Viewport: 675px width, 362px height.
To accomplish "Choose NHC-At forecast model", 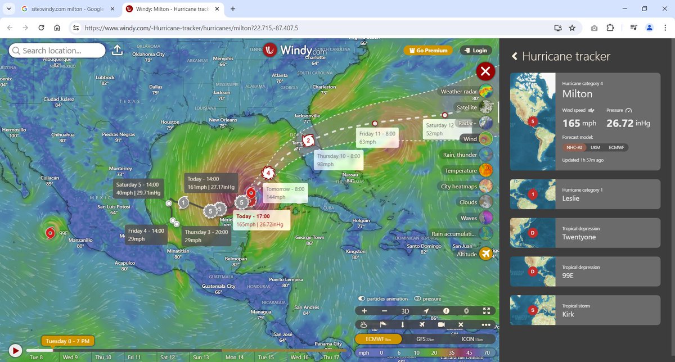I will (574, 147).
